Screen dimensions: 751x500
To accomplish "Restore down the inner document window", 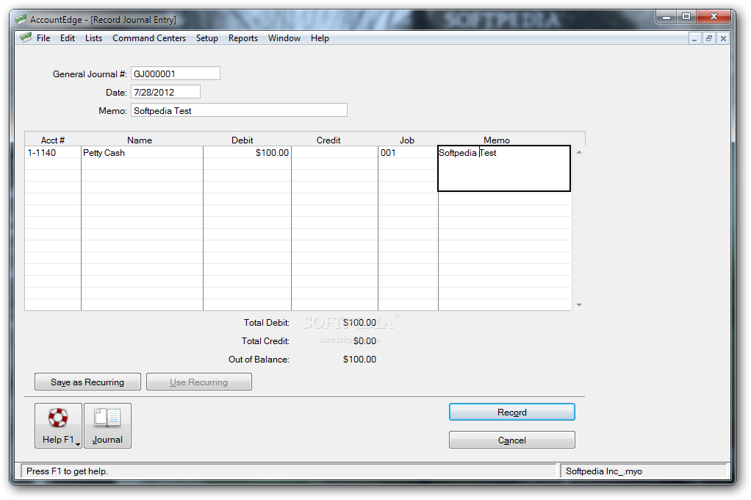I will pos(709,39).
